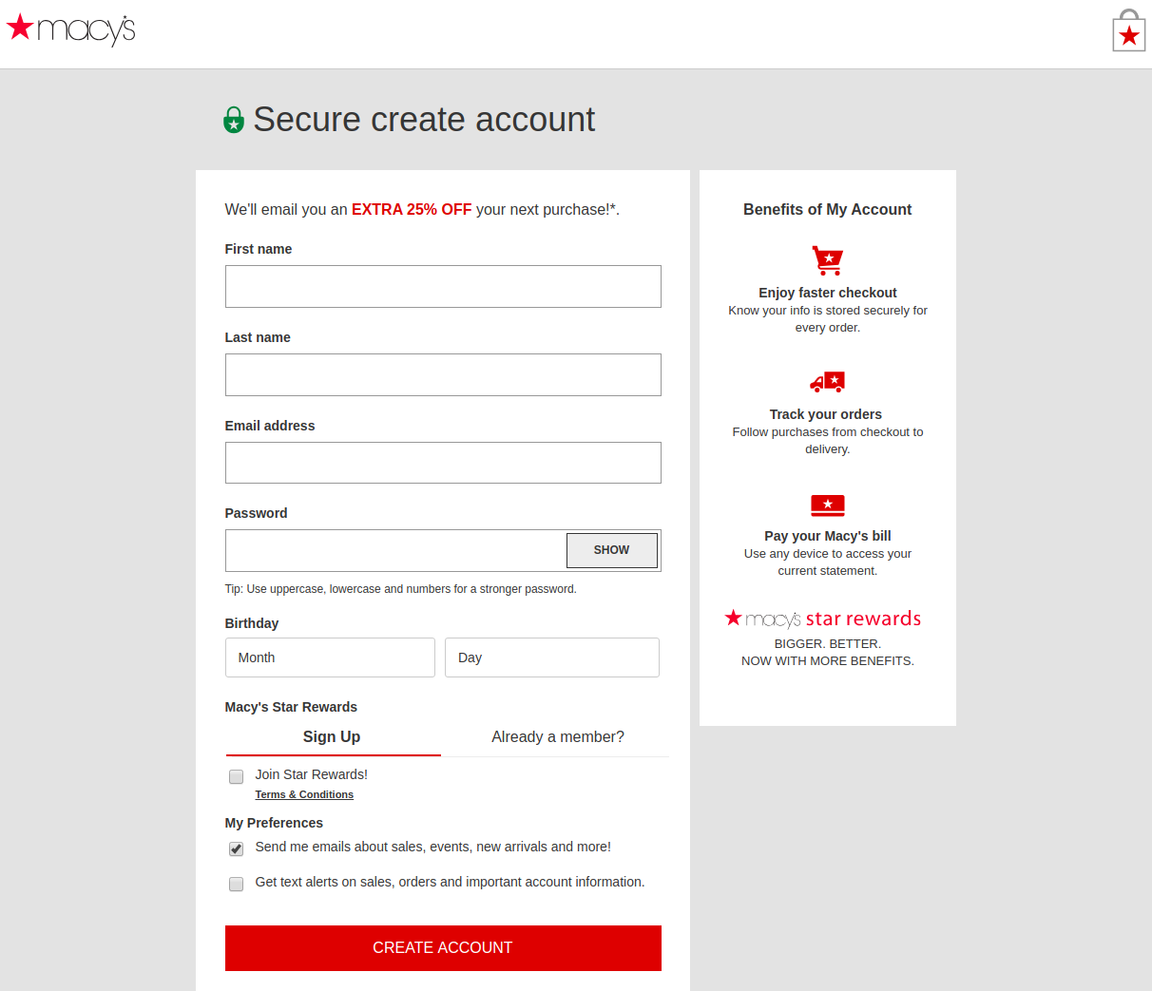Click the green secure lock icon
The width and height of the screenshot is (1152, 991).
234,121
